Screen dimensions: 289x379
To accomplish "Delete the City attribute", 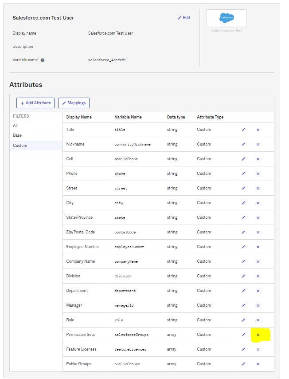I will tap(258, 203).
